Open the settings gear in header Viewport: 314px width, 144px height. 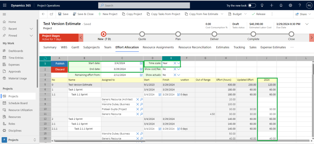tap(290, 5)
